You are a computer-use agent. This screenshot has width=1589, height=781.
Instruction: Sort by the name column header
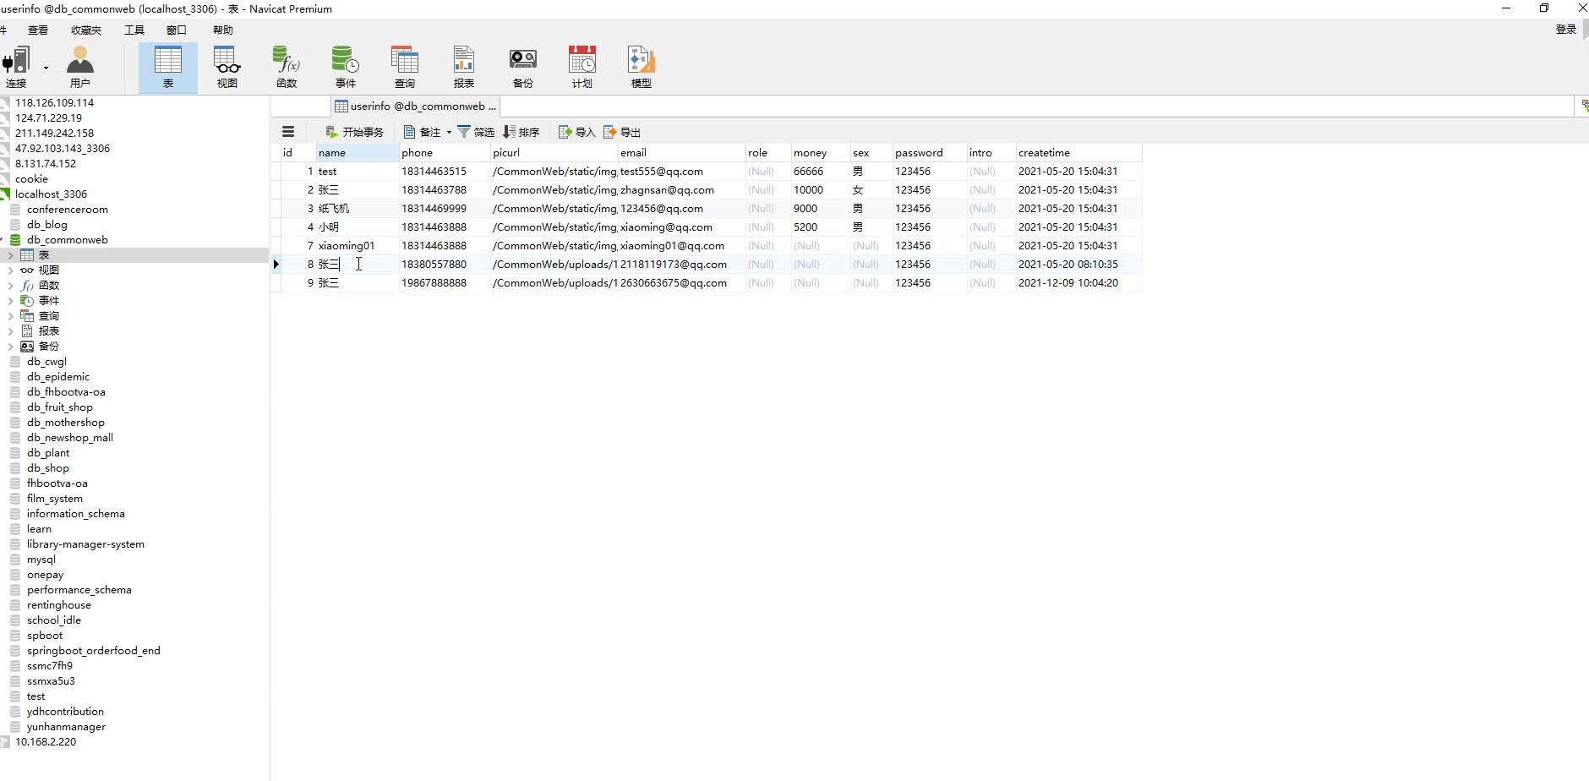pyautogui.click(x=358, y=153)
